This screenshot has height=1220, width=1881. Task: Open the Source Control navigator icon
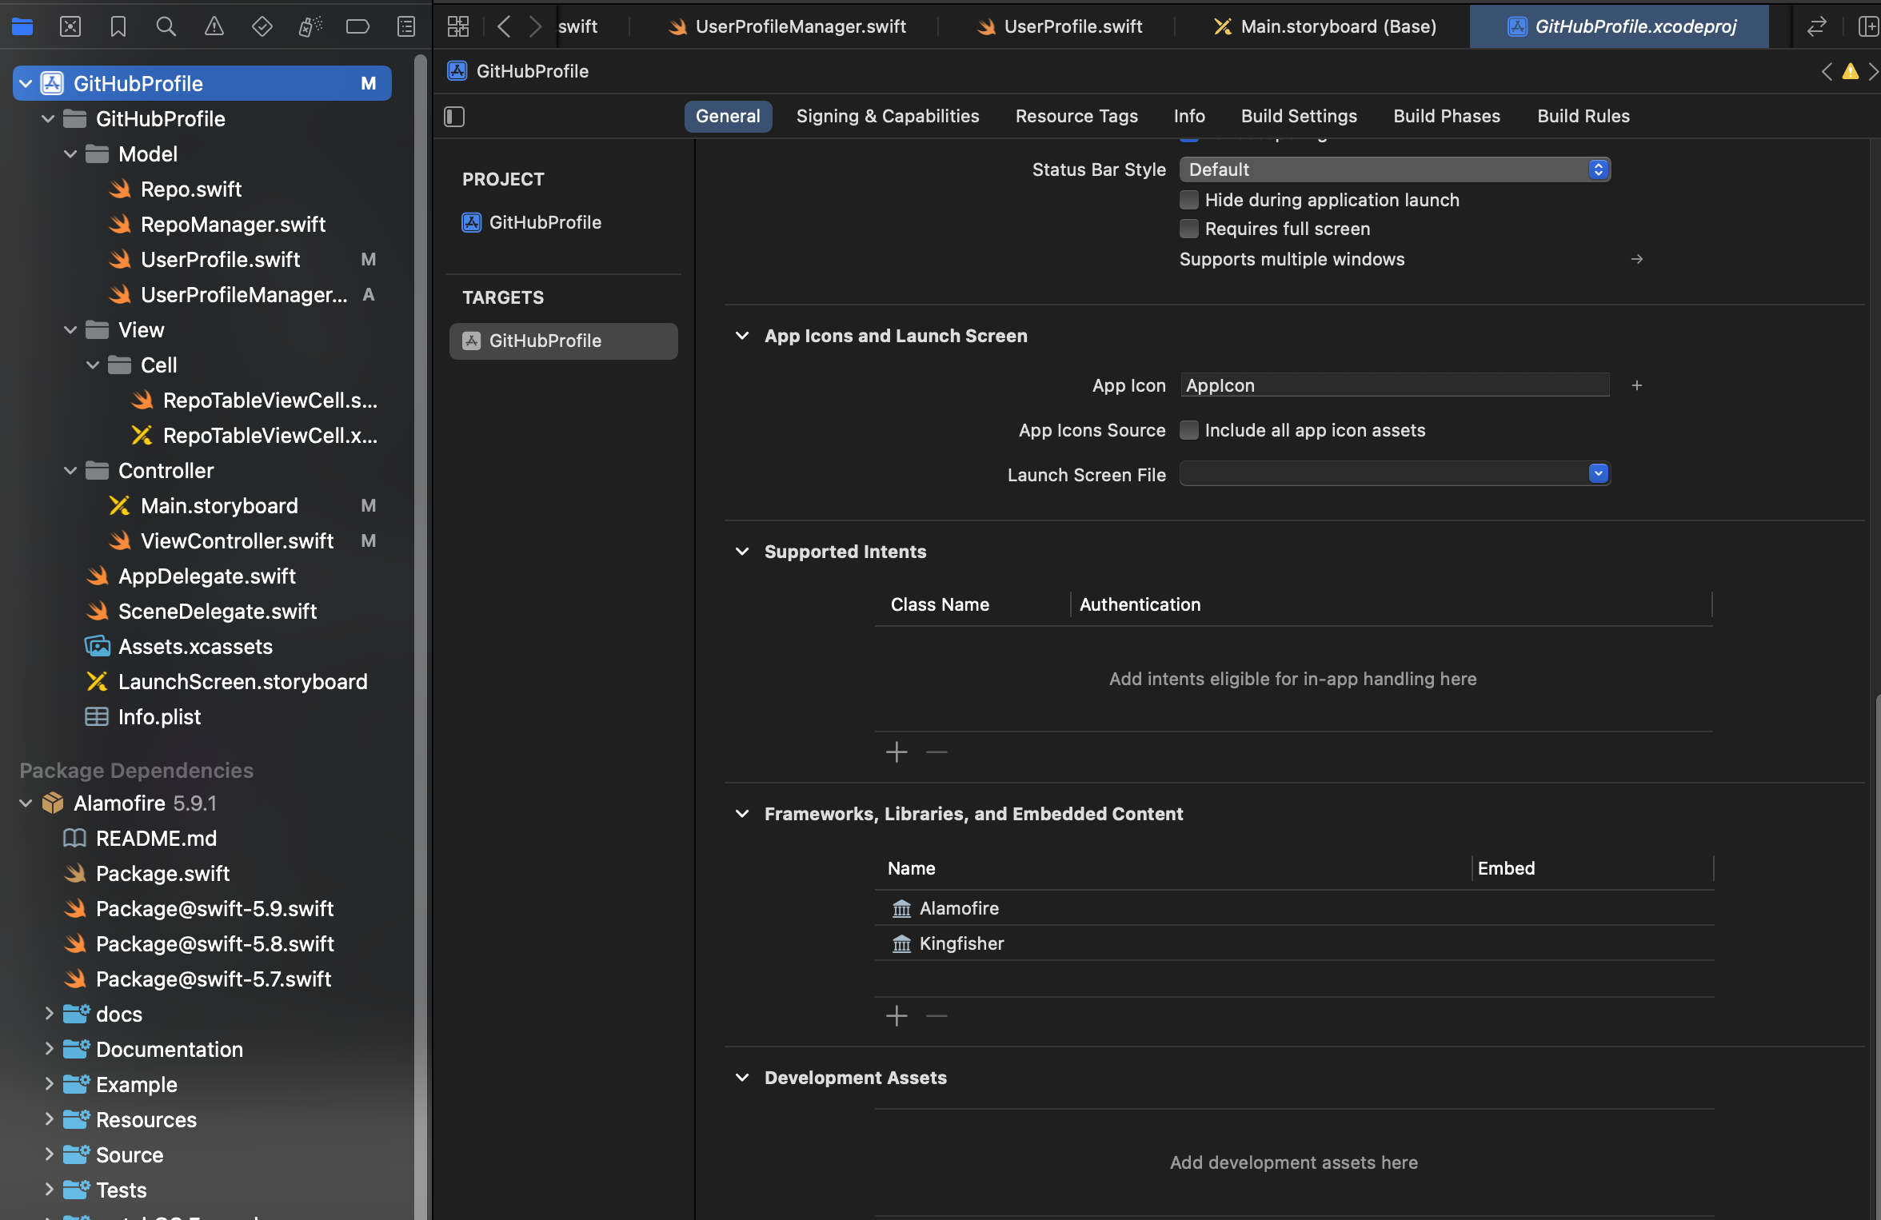[70, 26]
